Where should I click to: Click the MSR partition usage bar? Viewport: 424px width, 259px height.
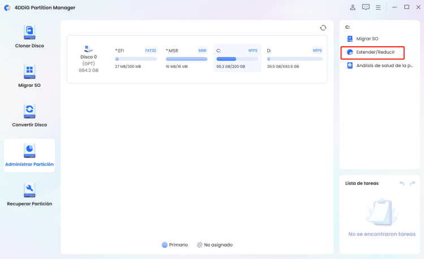tap(187, 59)
